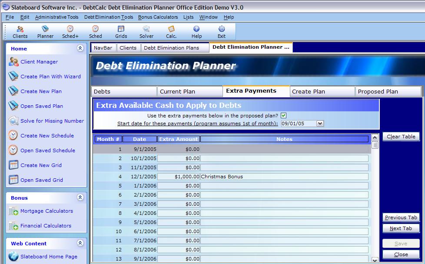The height and width of the screenshot is (264, 425).
Task: Switch to the Create Plan tab
Action: point(322,91)
